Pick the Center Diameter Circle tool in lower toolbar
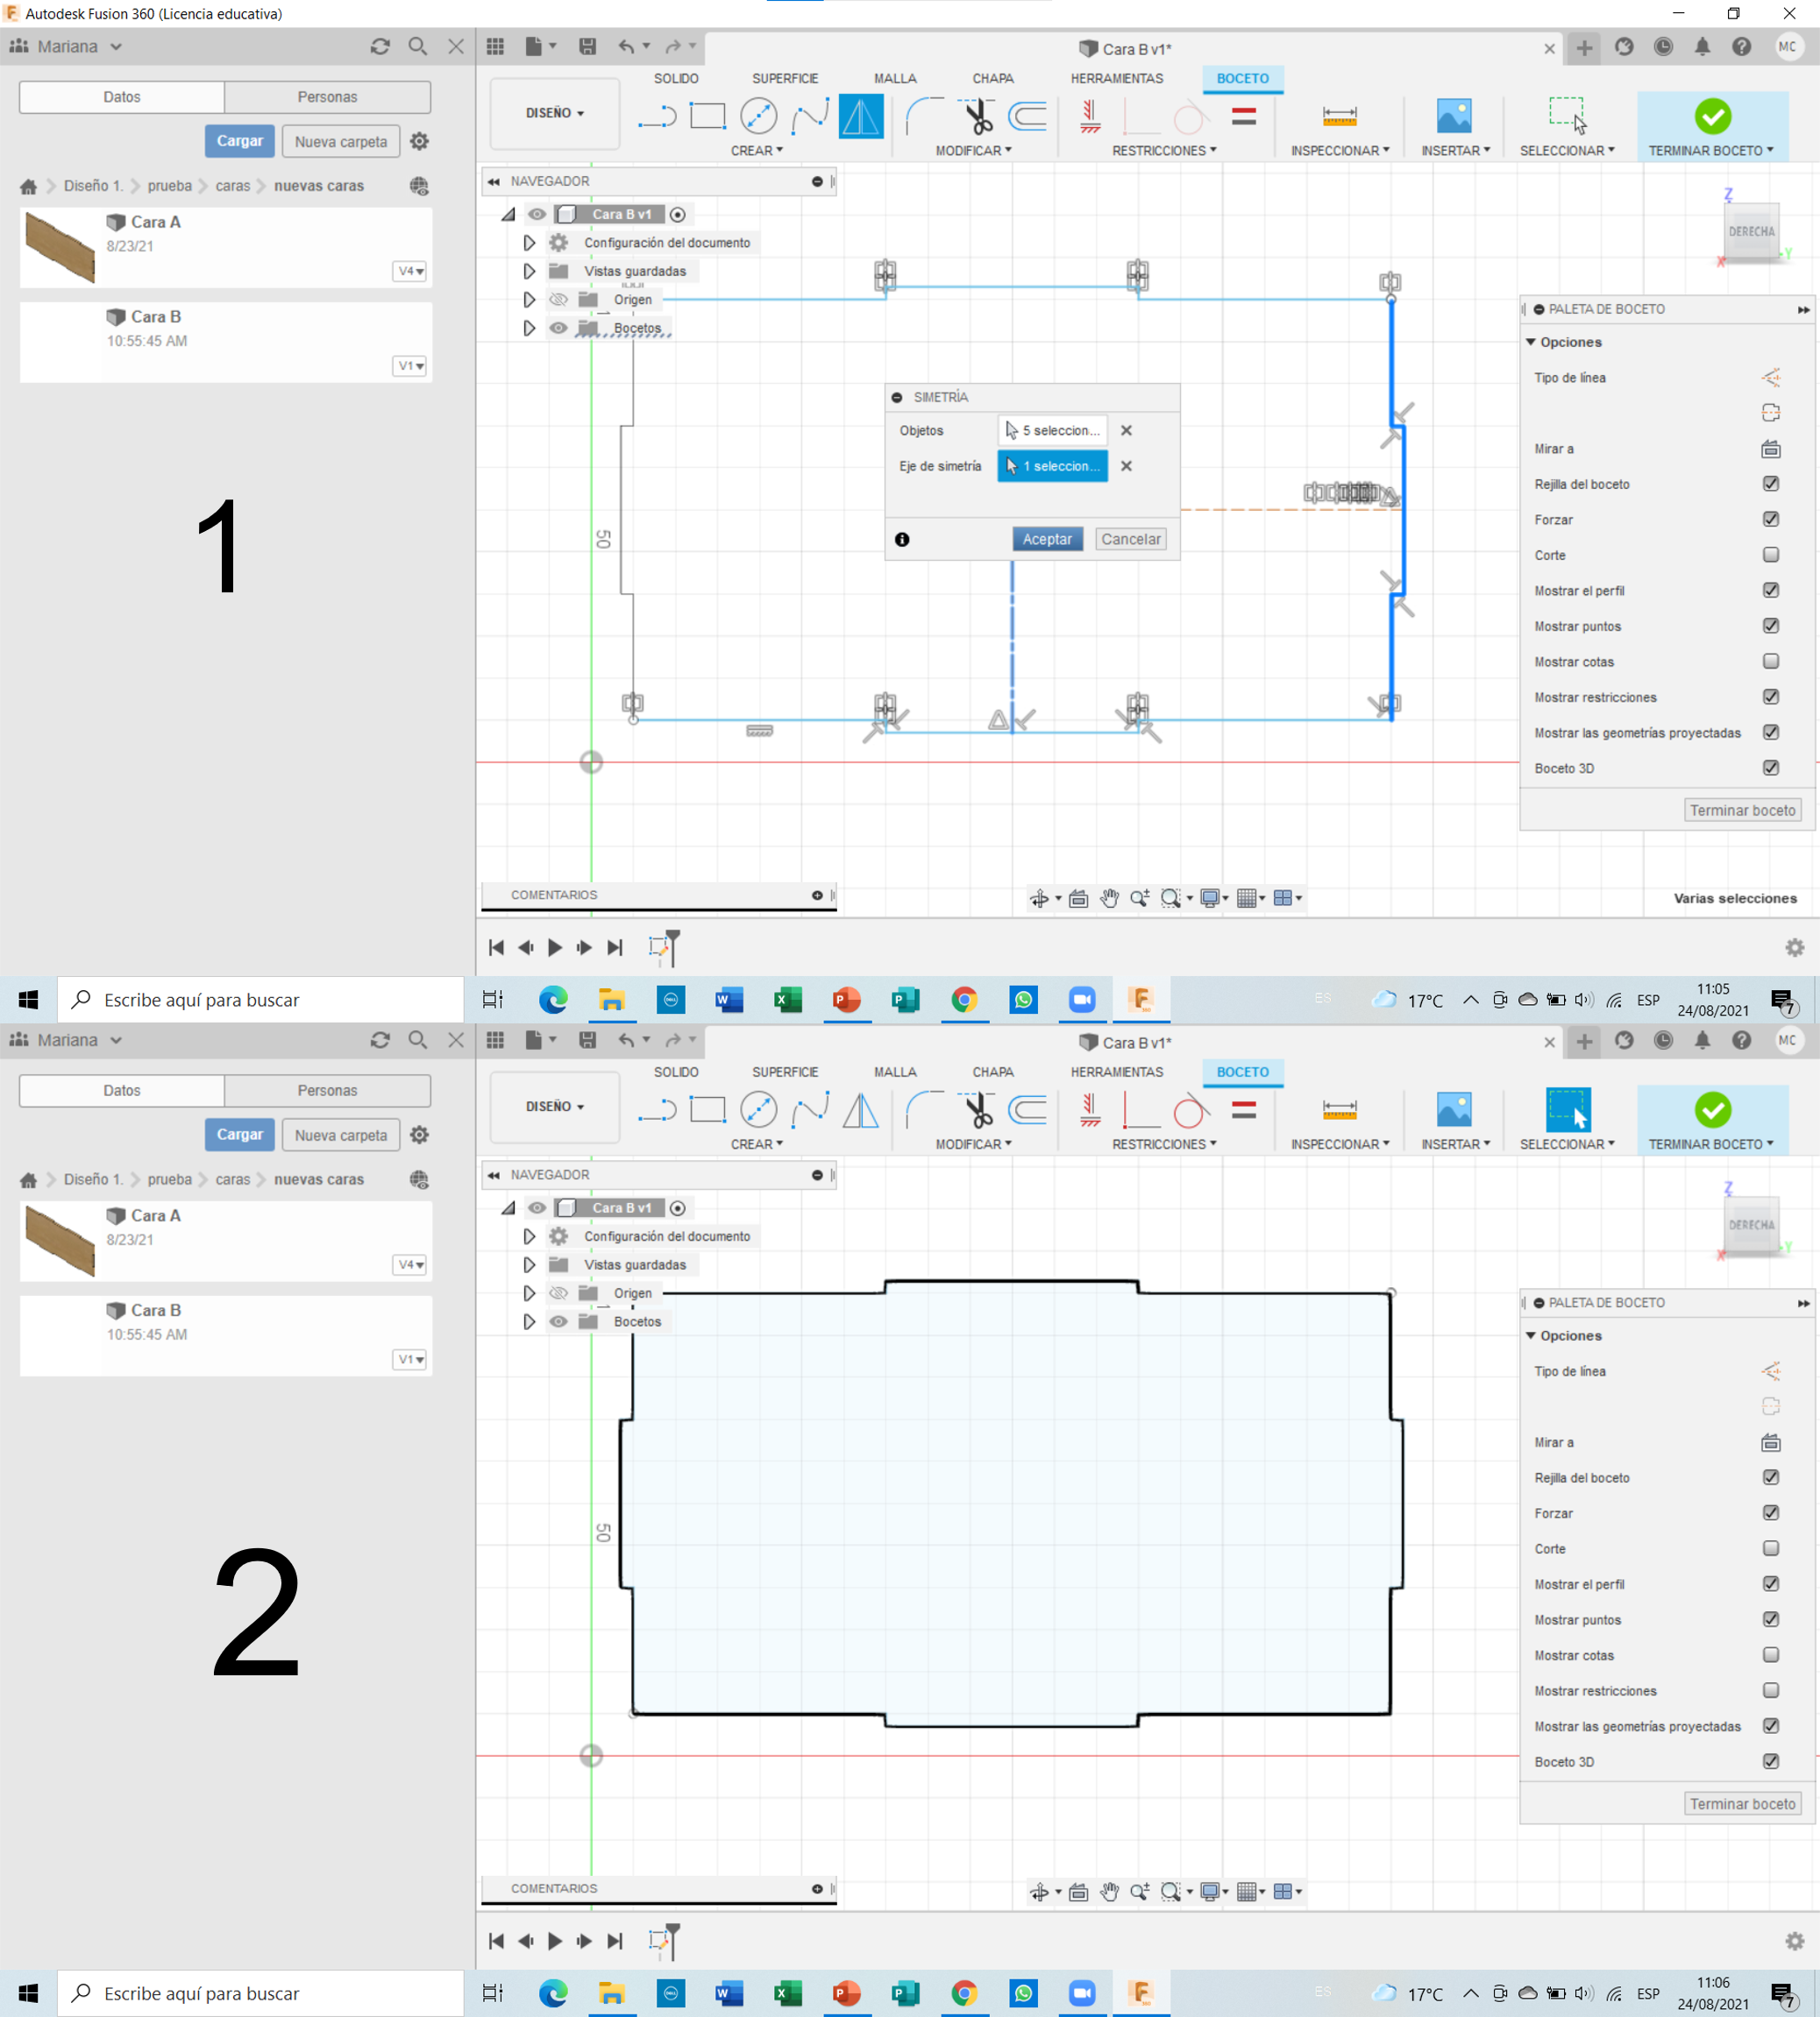 (758, 1110)
